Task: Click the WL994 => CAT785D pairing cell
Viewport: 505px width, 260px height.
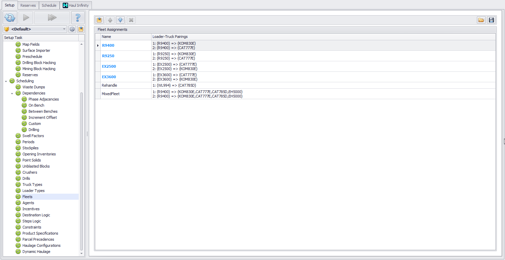Action: point(323,85)
